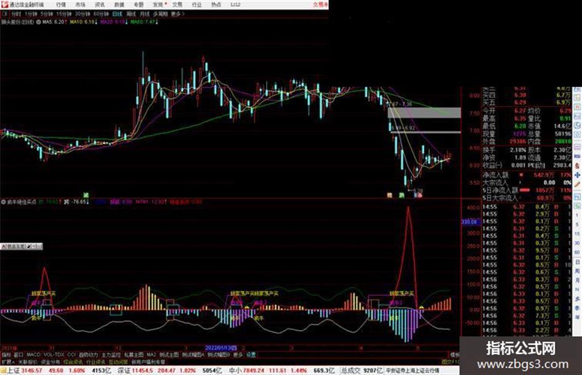Screen dimensions: 582x375
Task: Switch to the 5分钟 period
Action: [47, 14]
